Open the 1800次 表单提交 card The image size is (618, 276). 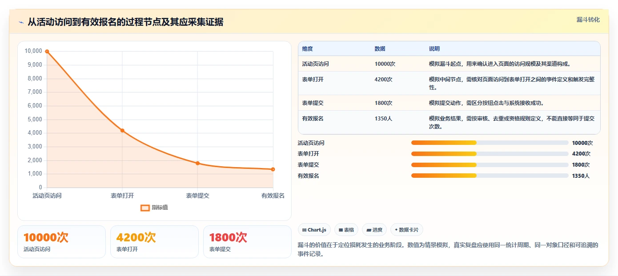click(x=247, y=242)
